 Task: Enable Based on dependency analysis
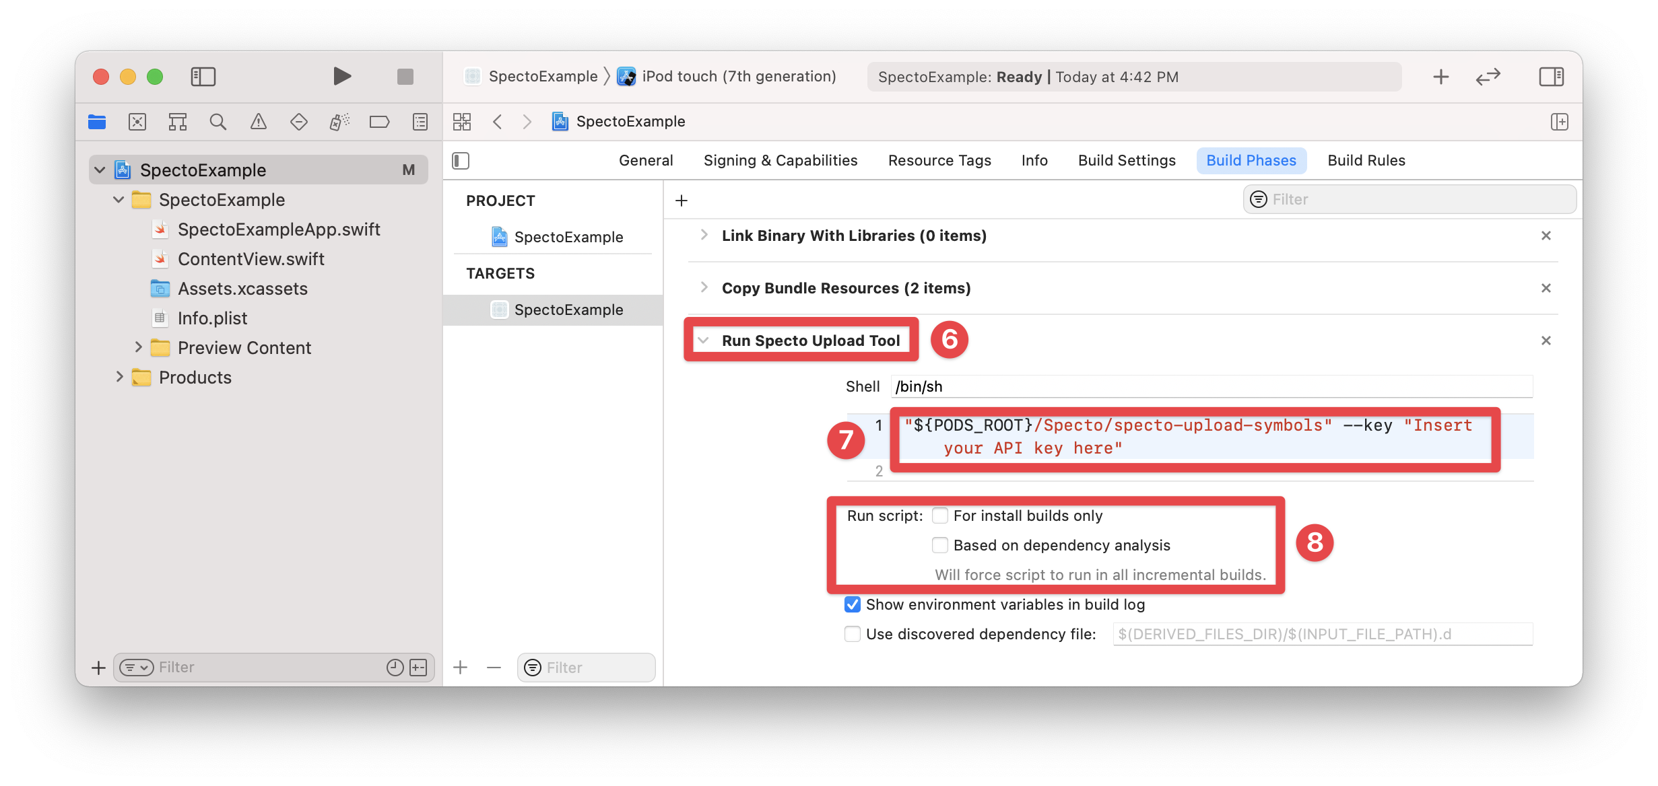940,545
